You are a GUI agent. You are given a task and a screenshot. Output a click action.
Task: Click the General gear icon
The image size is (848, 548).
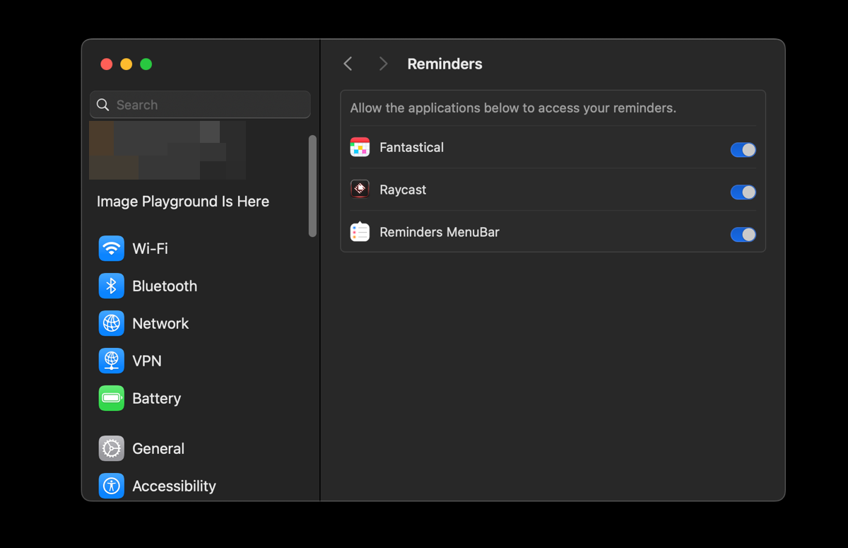pos(112,449)
